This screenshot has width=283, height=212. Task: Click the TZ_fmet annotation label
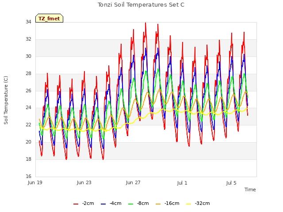(x=49, y=19)
